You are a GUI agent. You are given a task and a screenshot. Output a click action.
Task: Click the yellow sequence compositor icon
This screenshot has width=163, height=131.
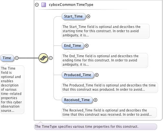pos(43,58)
